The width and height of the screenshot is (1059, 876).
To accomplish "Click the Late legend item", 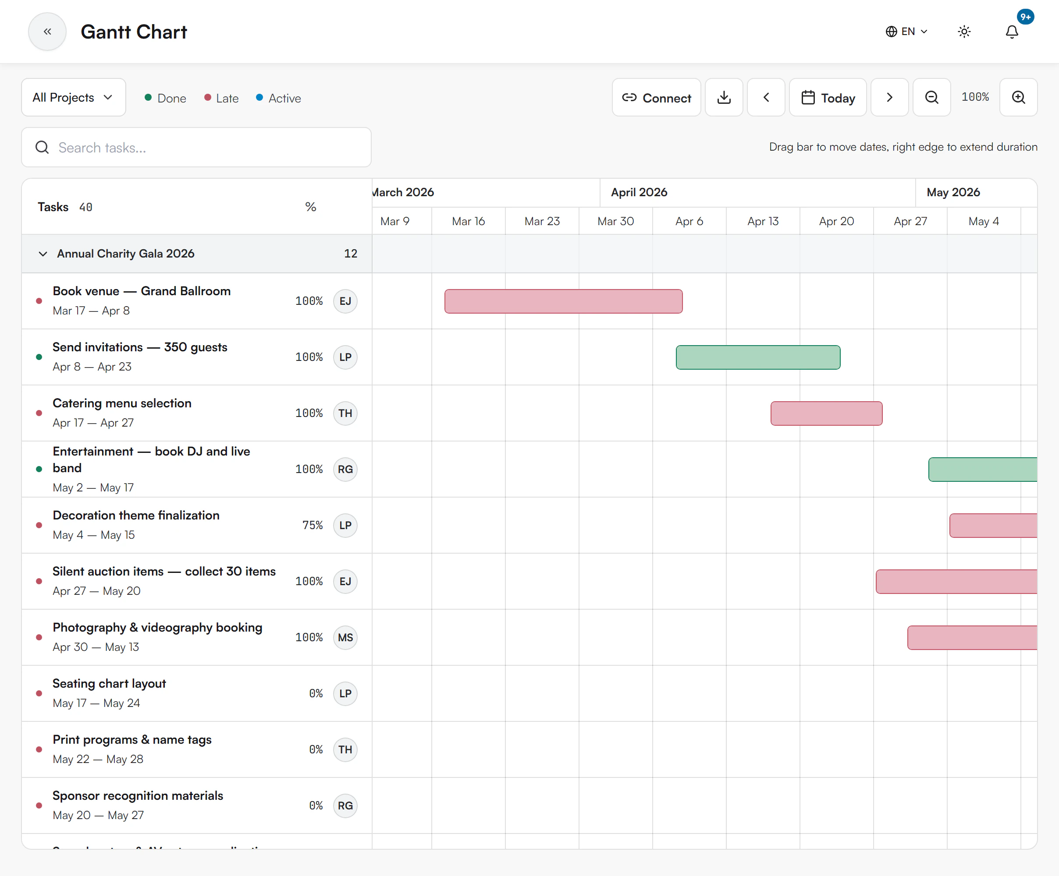I will coord(221,98).
